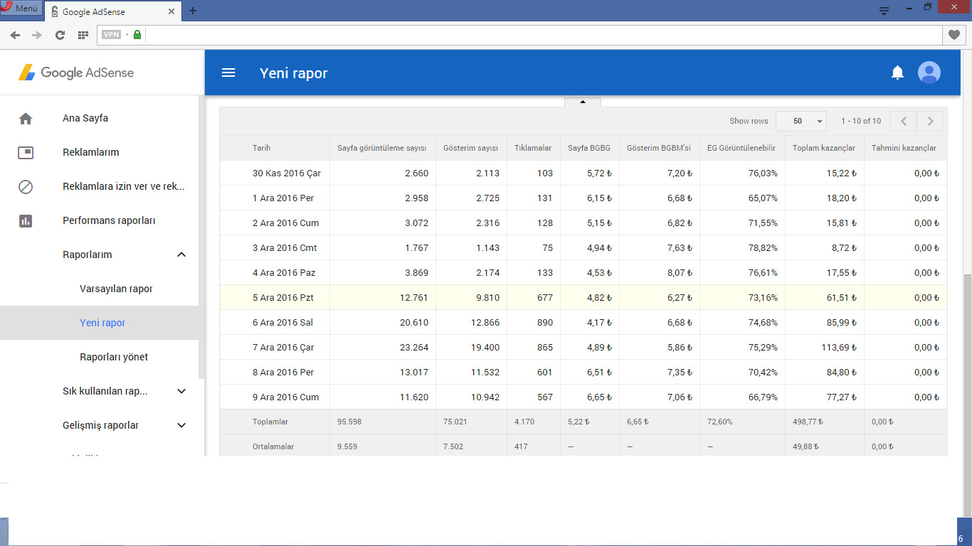The image size is (972, 546).
Task: Collapse the Raporlarım section
Action: point(181,255)
